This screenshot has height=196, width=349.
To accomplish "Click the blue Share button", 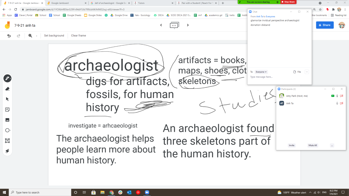I will (325, 25).
